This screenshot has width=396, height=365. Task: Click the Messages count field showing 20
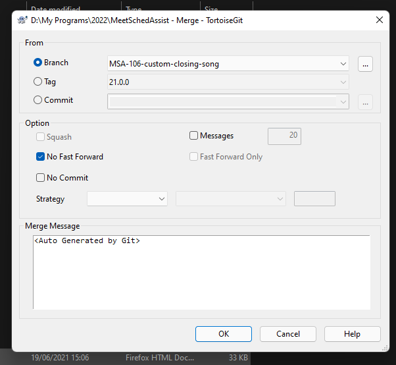(x=284, y=136)
